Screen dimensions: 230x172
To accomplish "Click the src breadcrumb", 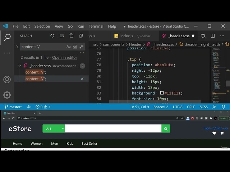I will (96, 44).
